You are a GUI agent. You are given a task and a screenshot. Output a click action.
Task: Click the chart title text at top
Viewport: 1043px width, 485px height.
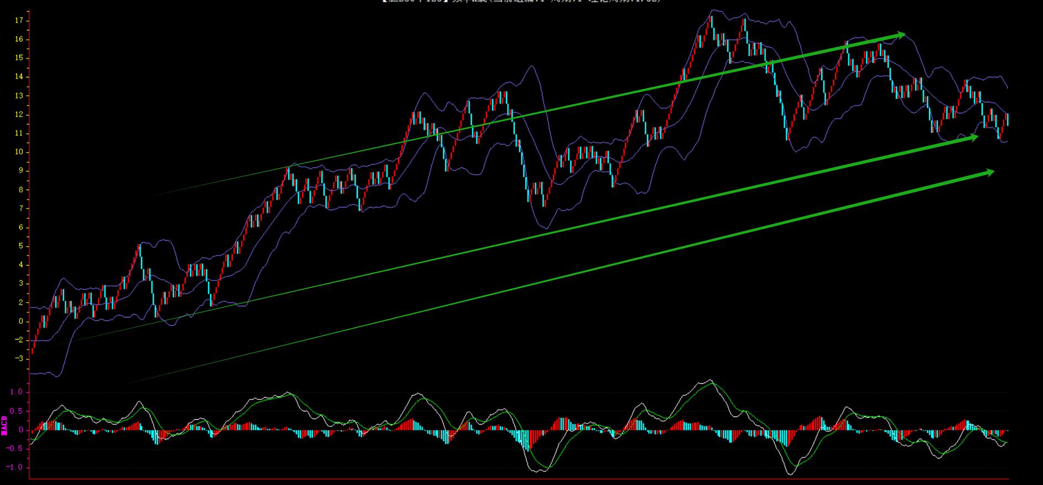click(x=521, y=2)
